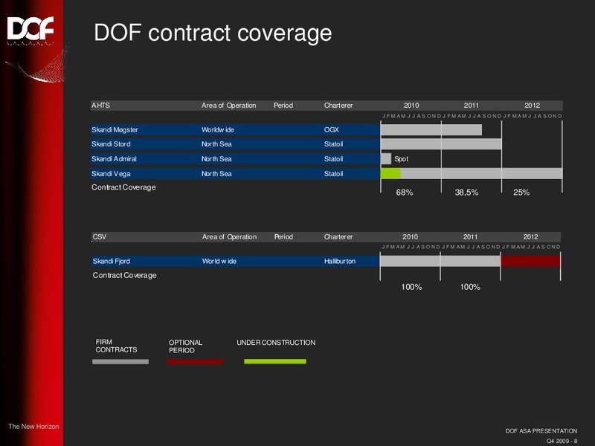Select the CSV table header label
Viewport: 595px width, 446px height.
[100, 236]
